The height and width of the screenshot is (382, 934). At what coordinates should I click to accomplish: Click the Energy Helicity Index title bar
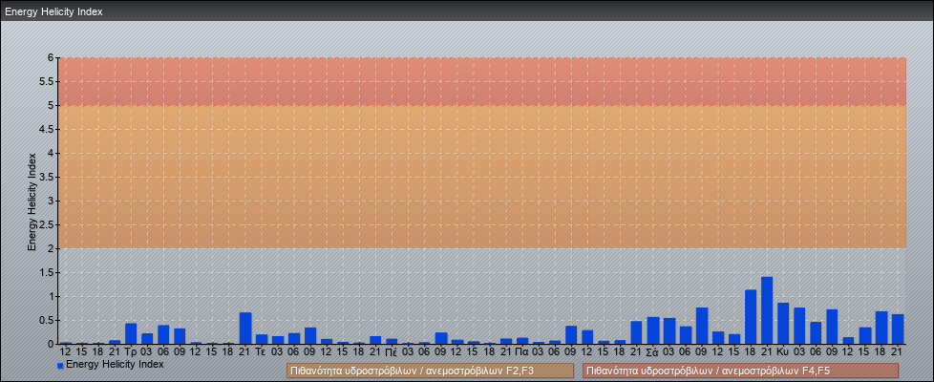[467, 11]
